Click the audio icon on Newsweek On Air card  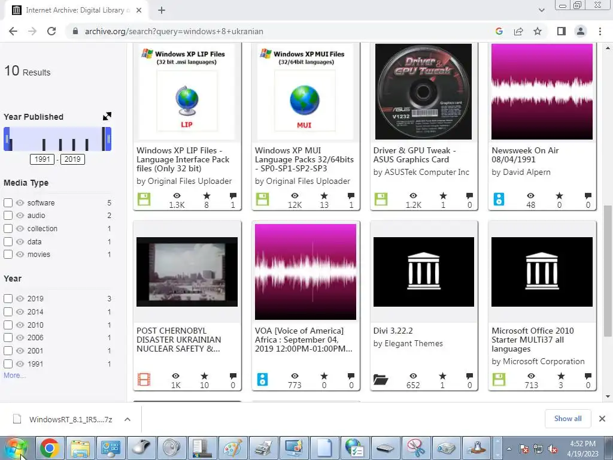click(499, 199)
